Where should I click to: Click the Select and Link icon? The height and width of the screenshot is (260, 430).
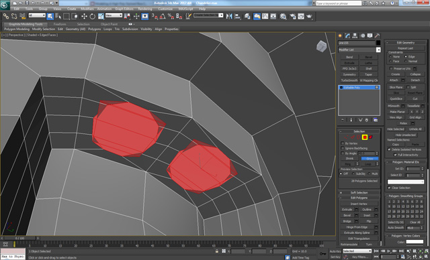tap(6, 16)
